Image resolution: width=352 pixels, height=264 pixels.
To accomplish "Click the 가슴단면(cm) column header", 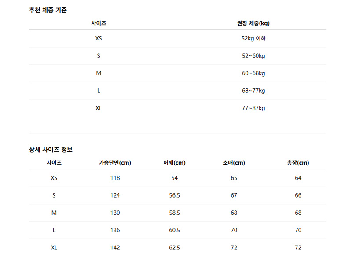I will click(x=115, y=163).
